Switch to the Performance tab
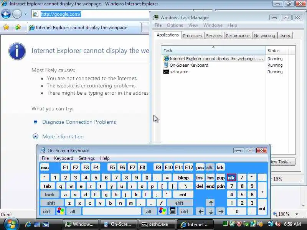 coord(238,36)
